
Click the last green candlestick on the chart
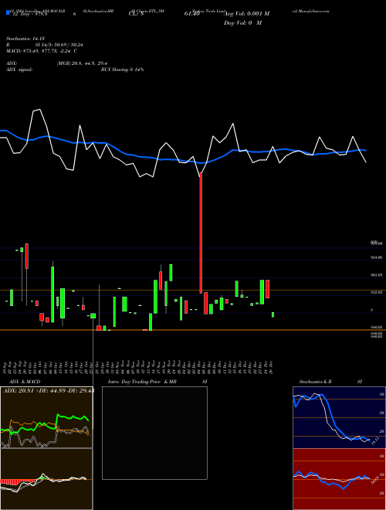pyautogui.click(x=273, y=314)
